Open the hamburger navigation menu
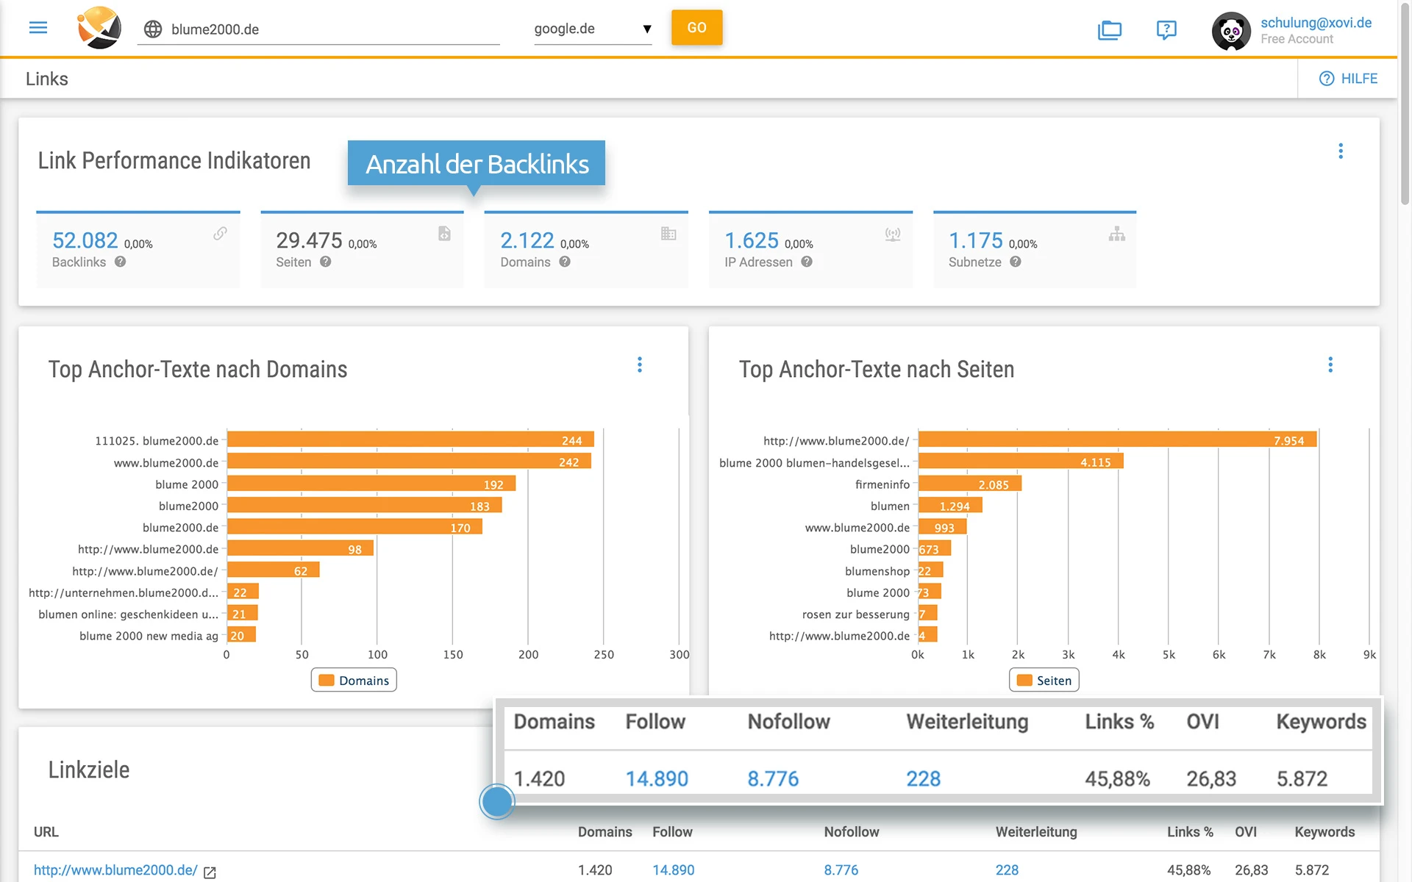The width and height of the screenshot is (1412, 882). (x=38, y=28)
